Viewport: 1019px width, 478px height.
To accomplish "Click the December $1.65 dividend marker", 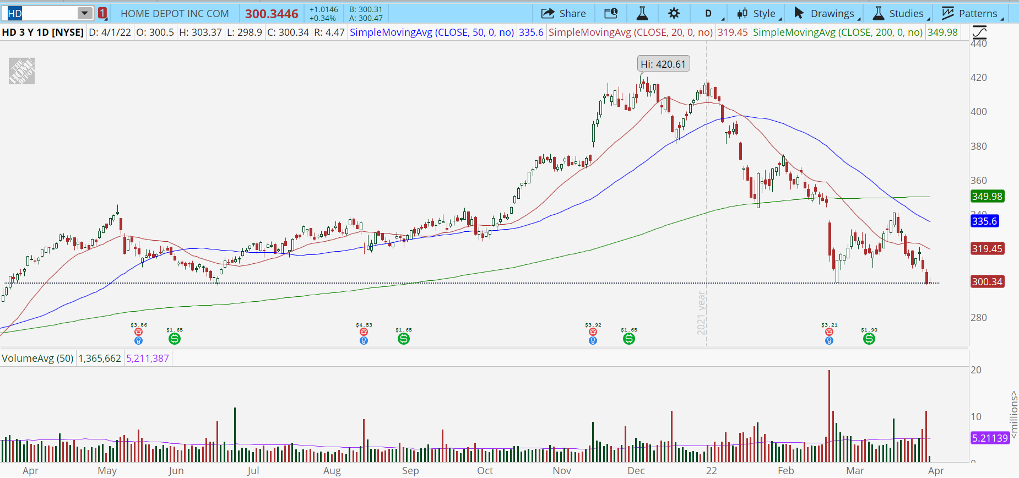I will click(629, 339).
